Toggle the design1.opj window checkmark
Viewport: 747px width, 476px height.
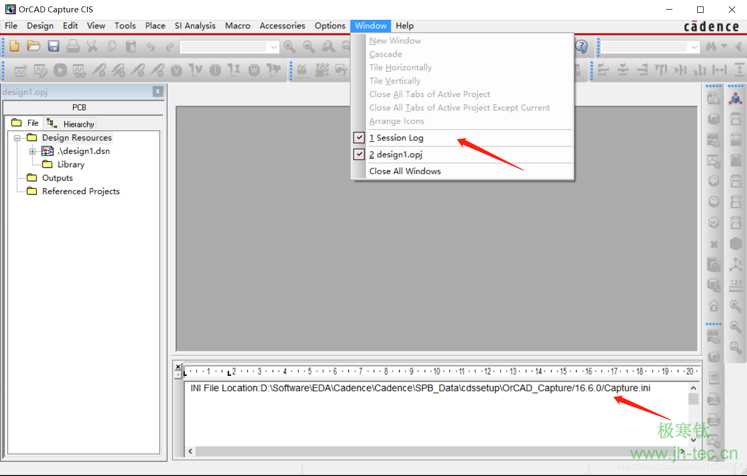pos(359,154)
